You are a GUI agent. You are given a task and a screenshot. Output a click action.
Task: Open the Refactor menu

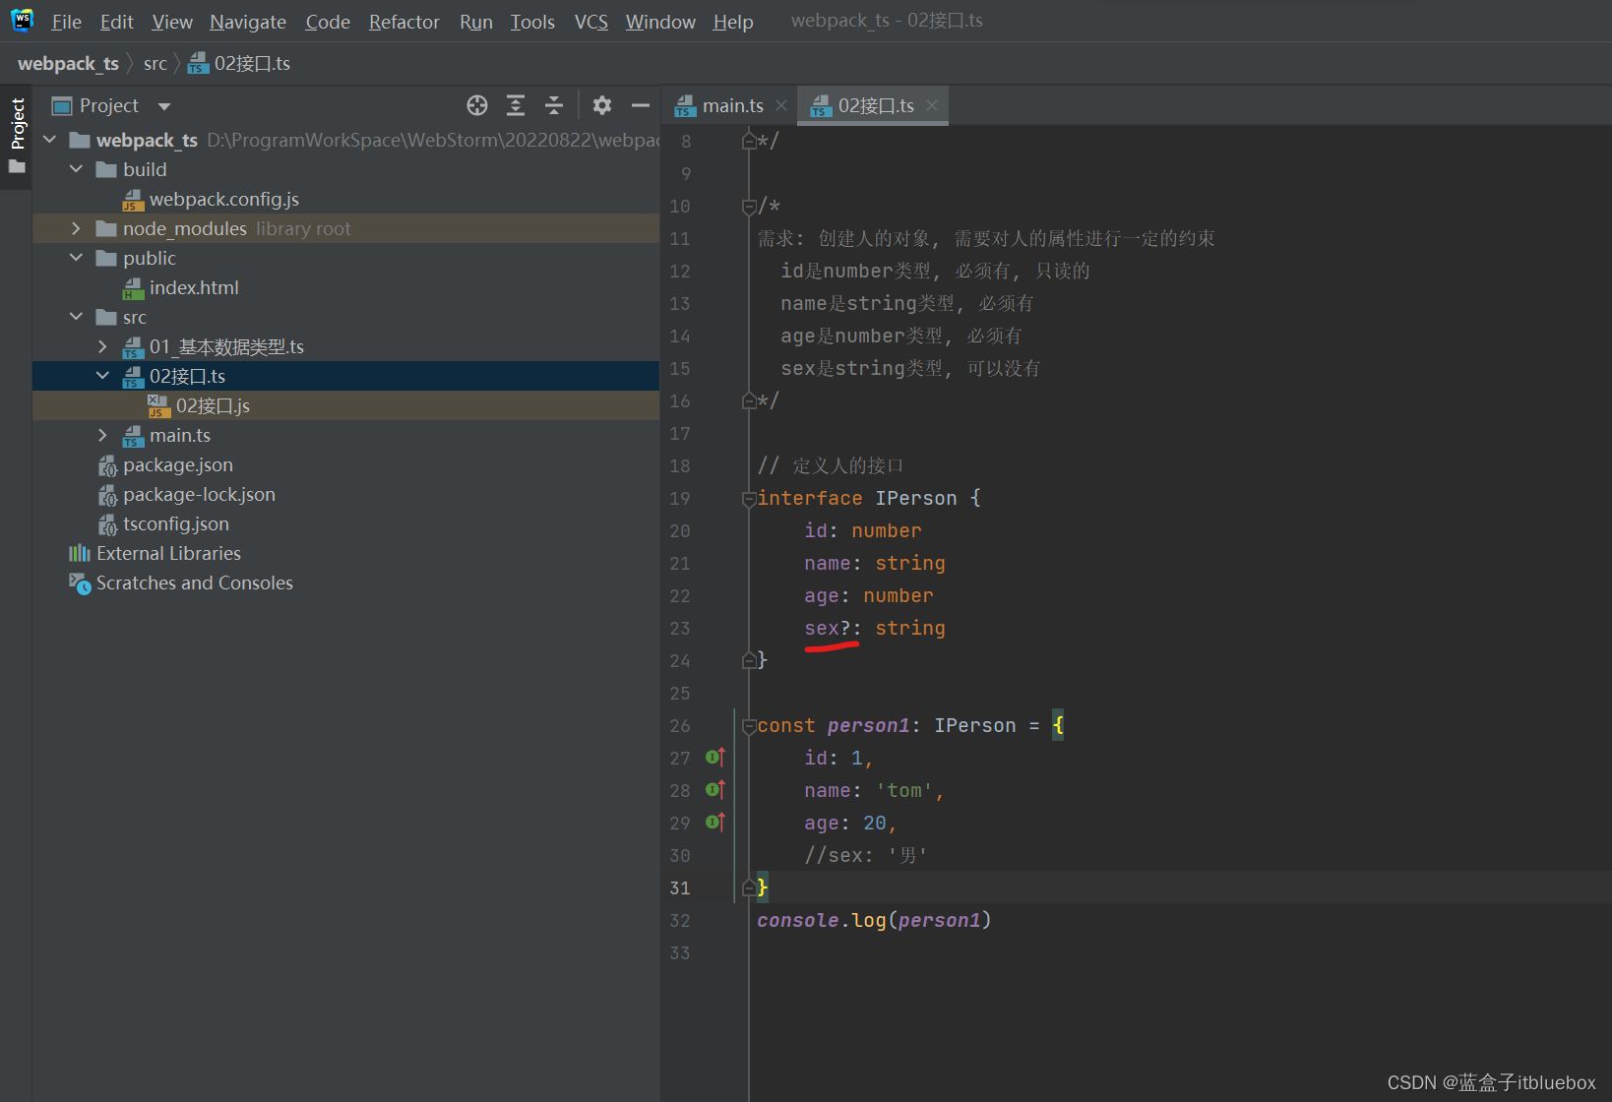coord(403,22)
